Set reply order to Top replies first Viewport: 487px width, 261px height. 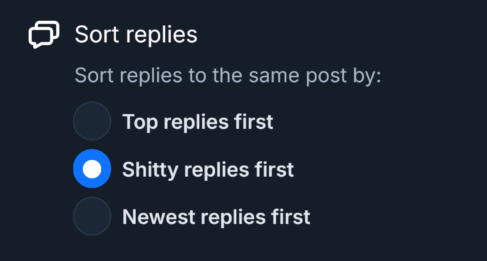click(92, 121)
